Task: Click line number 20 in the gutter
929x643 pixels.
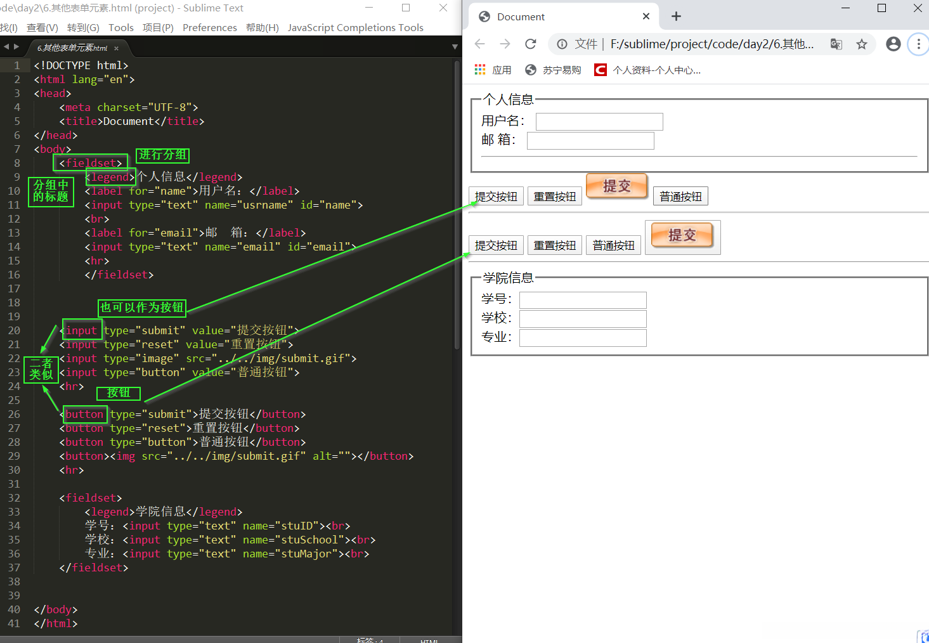Action: (14, 330)
